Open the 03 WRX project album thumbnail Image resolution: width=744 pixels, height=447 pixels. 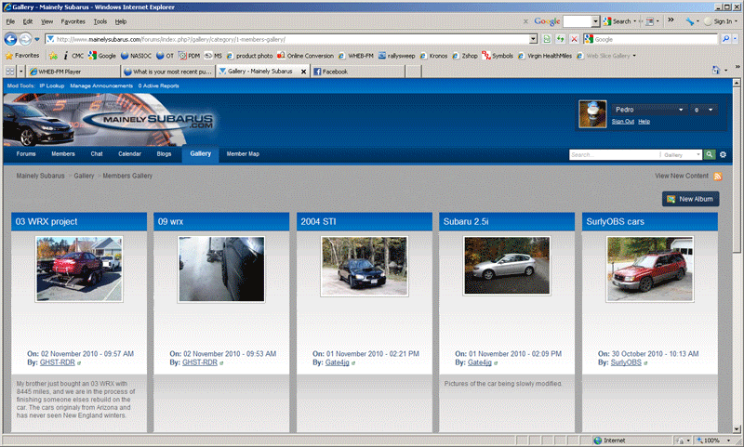click(x=79, y=269)
